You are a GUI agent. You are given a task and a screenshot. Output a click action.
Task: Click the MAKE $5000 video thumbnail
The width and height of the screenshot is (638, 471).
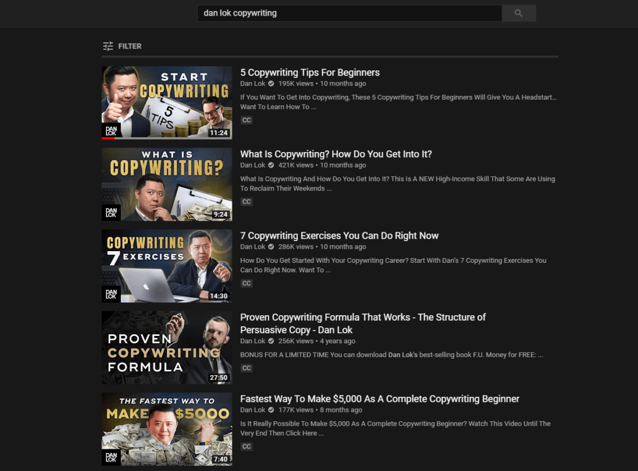(166, 429)
